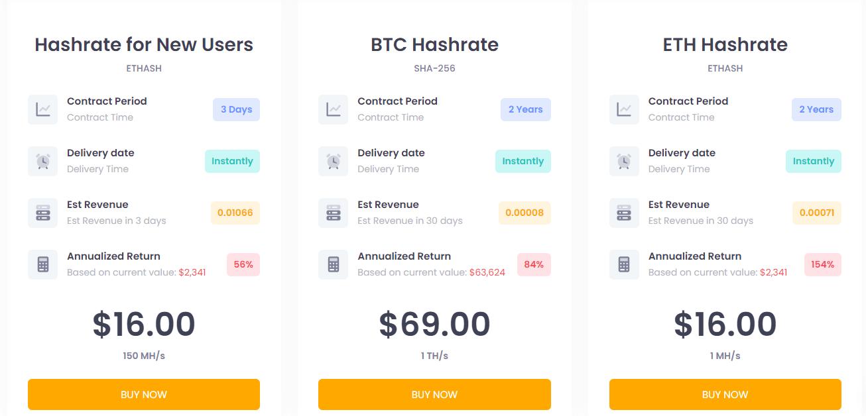
Task: Click the 154% annualized return badge
Action: click(x=823, y=264)
